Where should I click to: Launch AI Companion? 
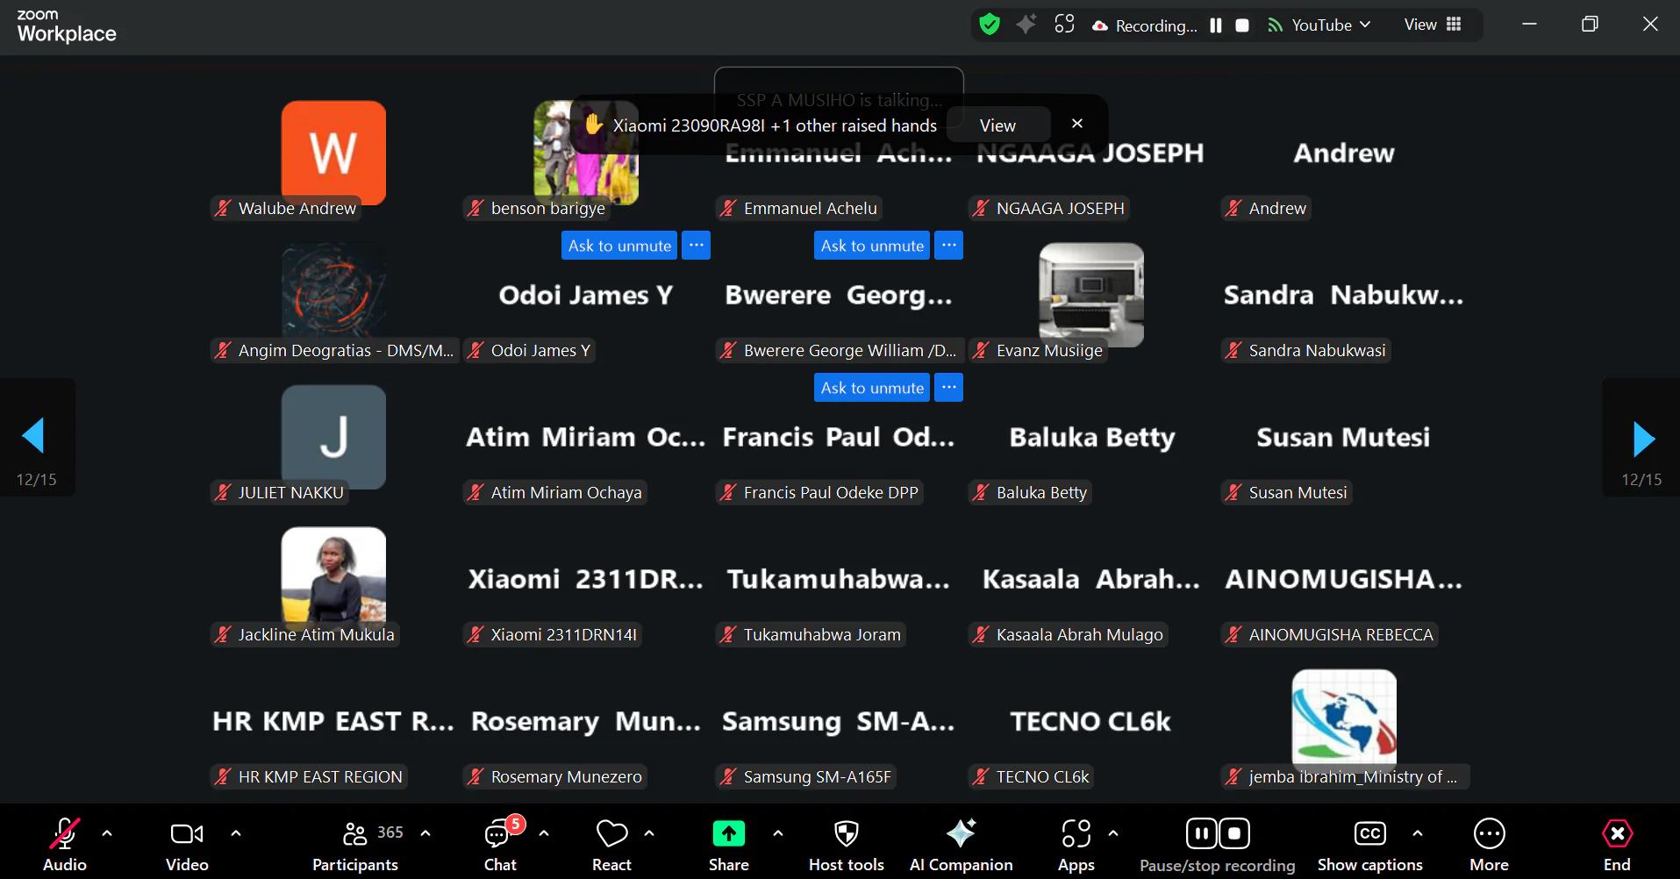point(961,845)
